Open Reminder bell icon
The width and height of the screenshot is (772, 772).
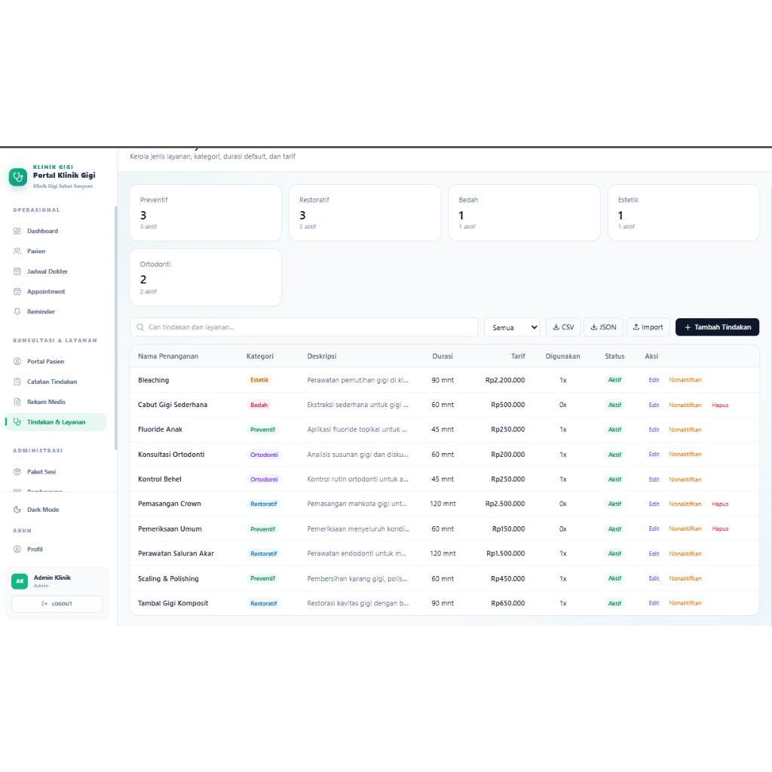(17, 311)
